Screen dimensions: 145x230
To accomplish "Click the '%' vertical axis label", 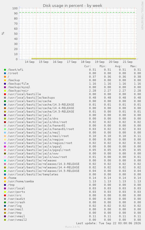I will tap(3, 33).
